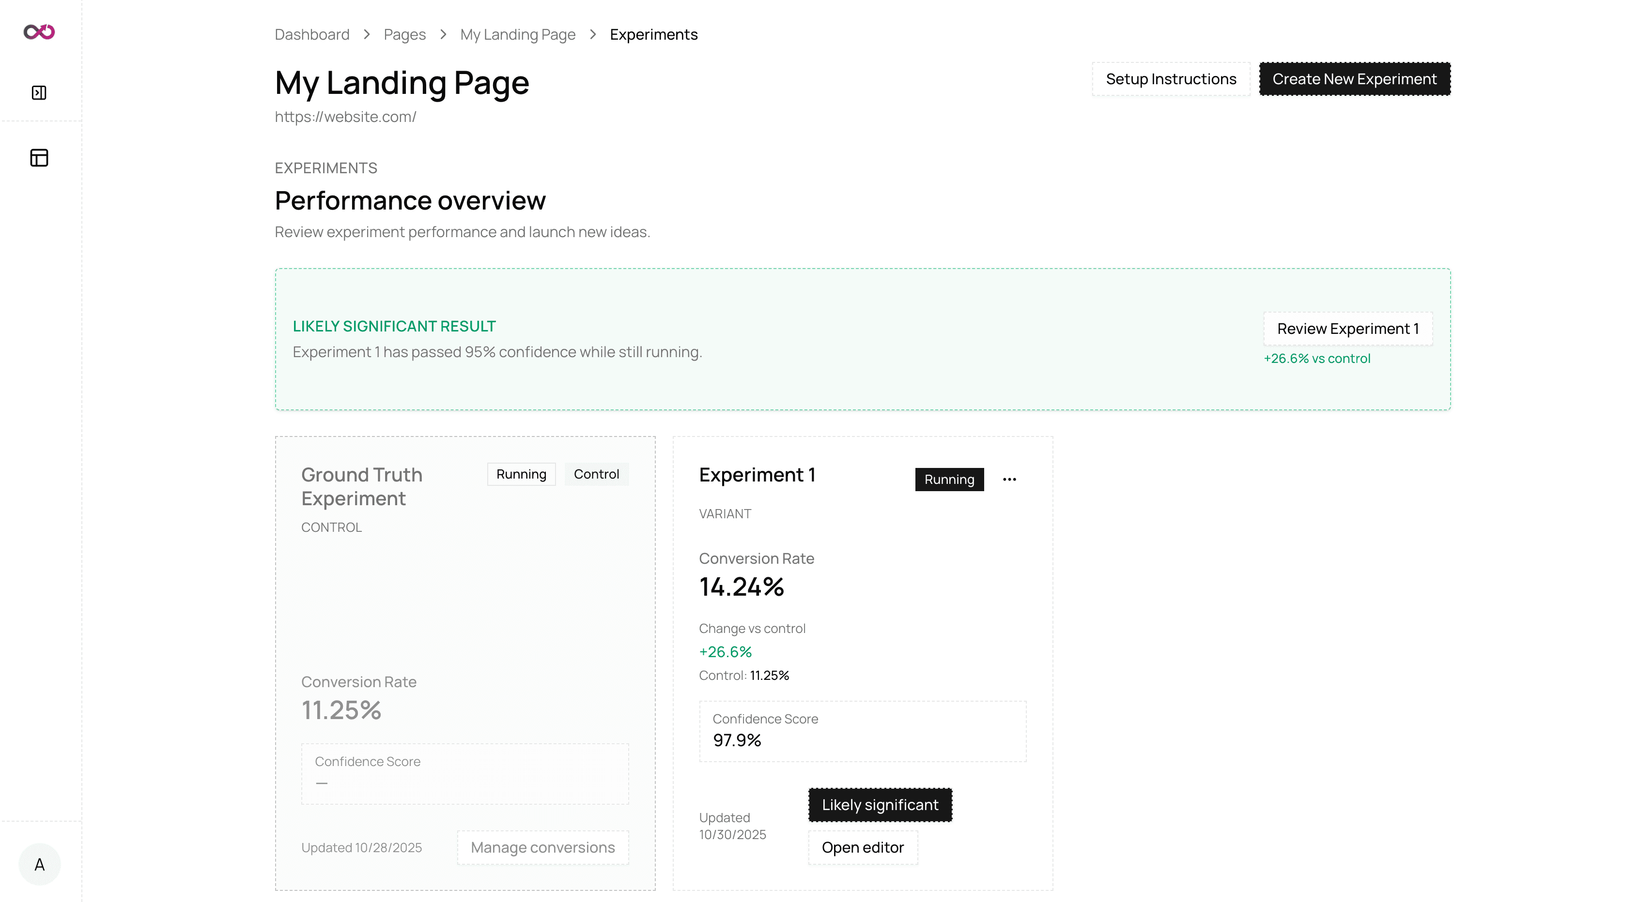Navigate to Pages breadcrumb
Image resolution: width=1639 pixels, height=902 pixels.
(x=404, y=34)
